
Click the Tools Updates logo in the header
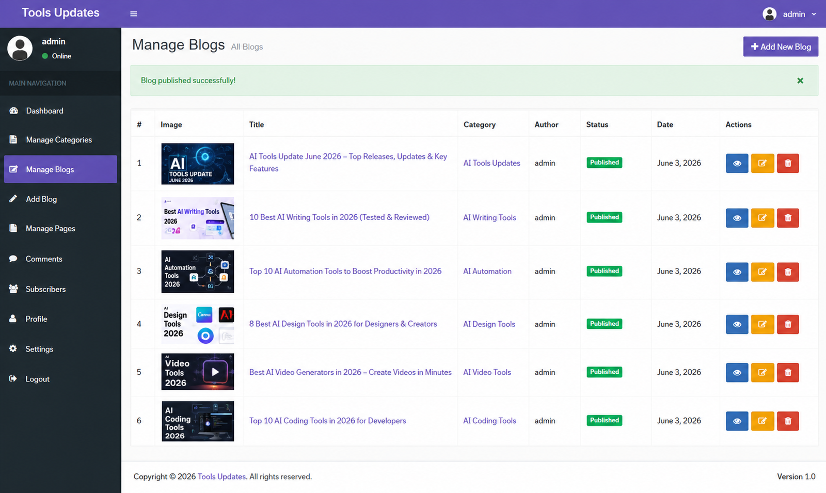pyautogui.click(x=60, y=13)
